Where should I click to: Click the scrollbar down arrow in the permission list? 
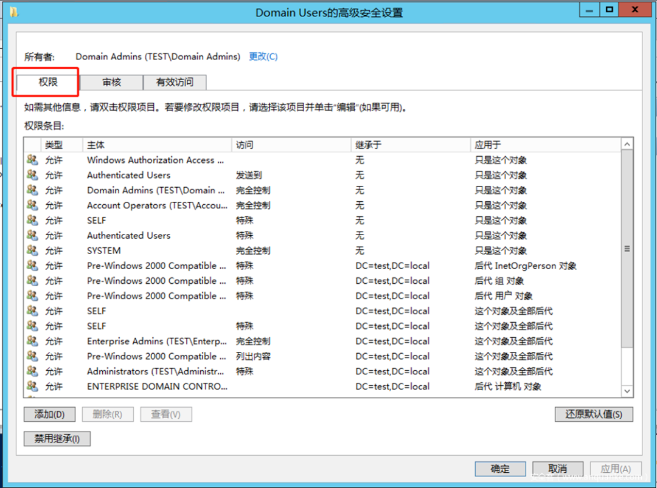pos(627,391)
